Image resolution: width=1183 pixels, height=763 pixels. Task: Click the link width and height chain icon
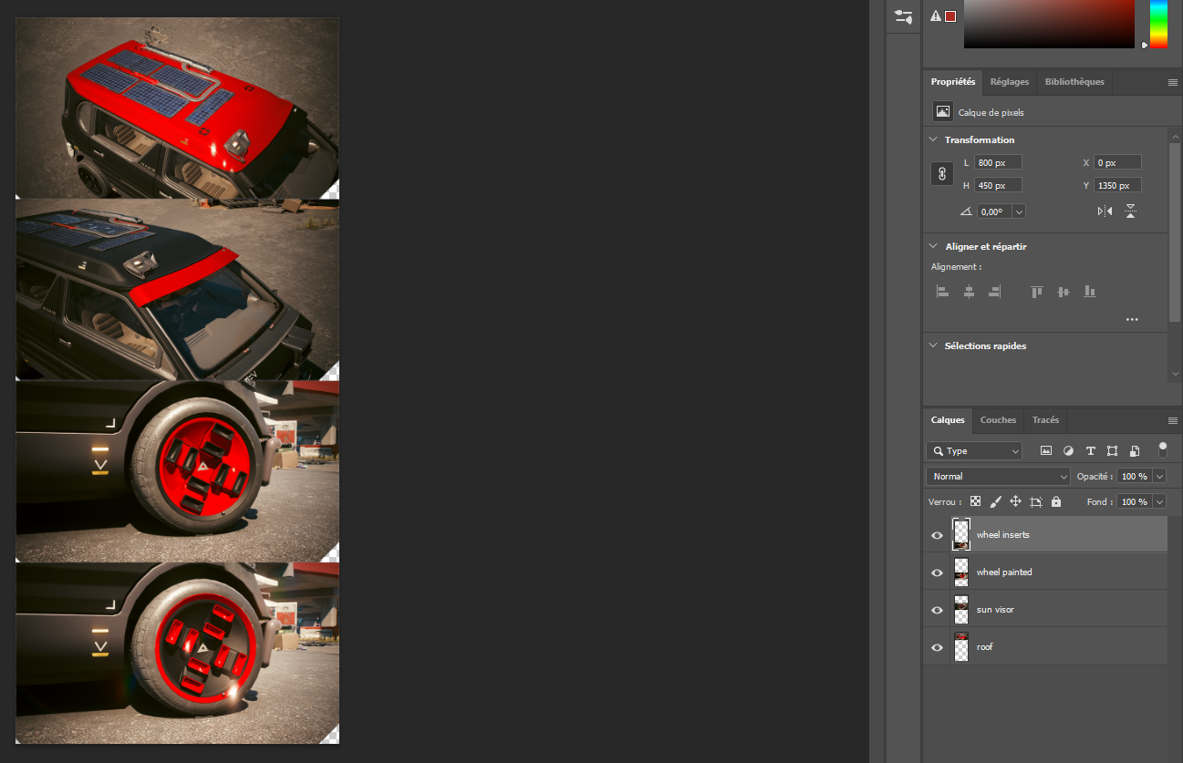pyautogui.click(x=942, y=174)
